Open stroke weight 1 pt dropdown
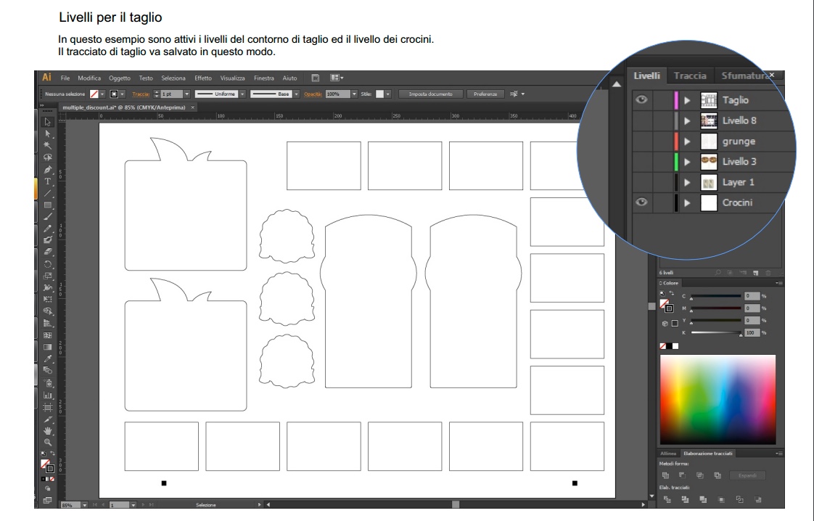 tap(186, 94)
